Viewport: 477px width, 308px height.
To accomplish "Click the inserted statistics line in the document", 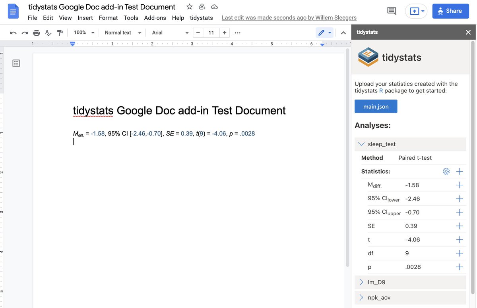I will tap(164, 134).
